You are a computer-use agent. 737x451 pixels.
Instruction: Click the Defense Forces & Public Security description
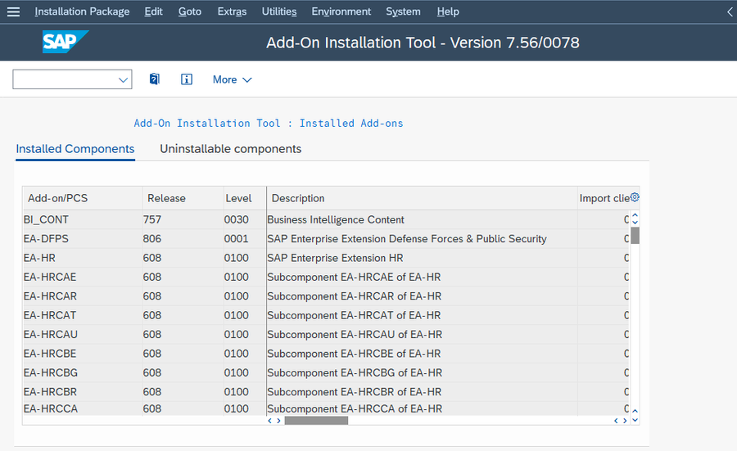click(407, 239)
